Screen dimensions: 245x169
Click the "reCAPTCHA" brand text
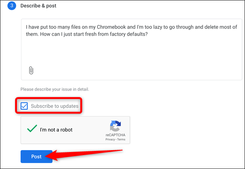coord(115,135)
